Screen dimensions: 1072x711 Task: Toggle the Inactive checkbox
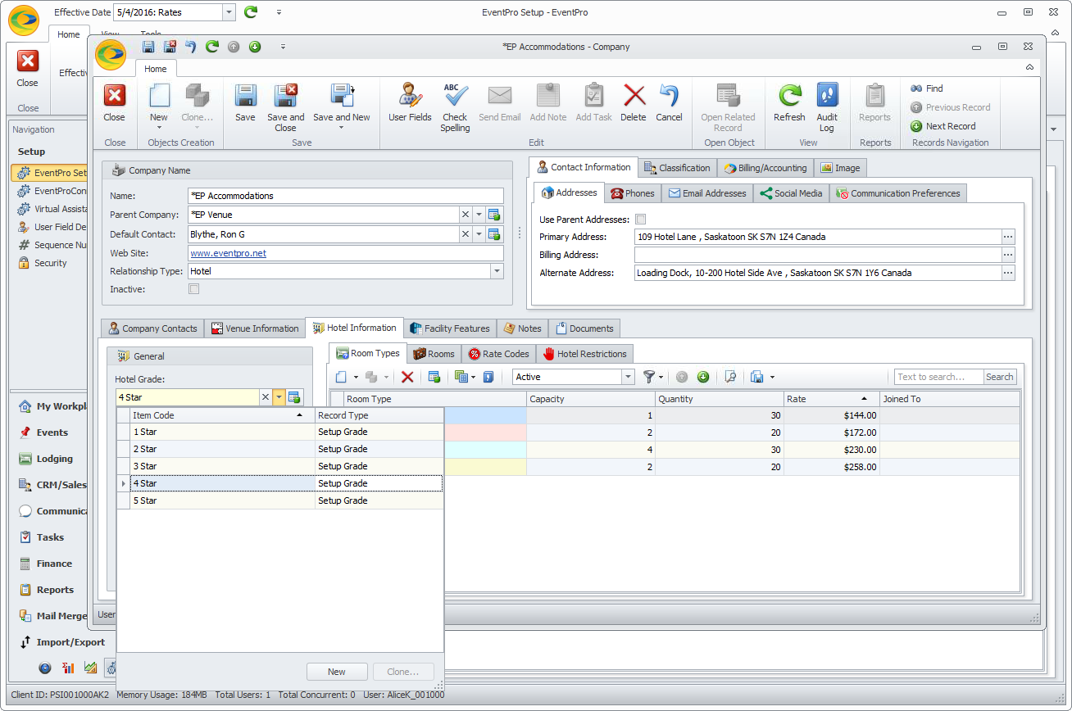tap(194, 289)
